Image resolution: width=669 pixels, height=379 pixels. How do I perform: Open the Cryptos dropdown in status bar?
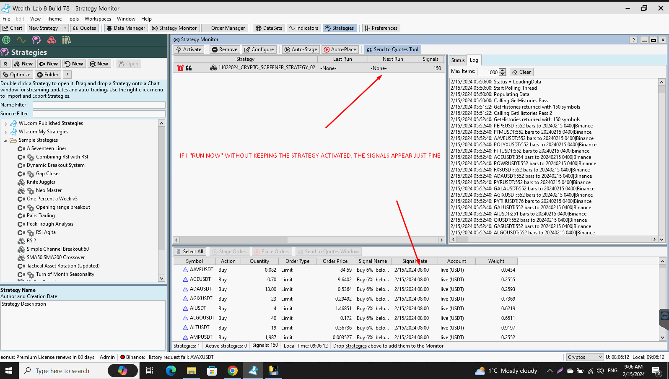click(585, 357)
